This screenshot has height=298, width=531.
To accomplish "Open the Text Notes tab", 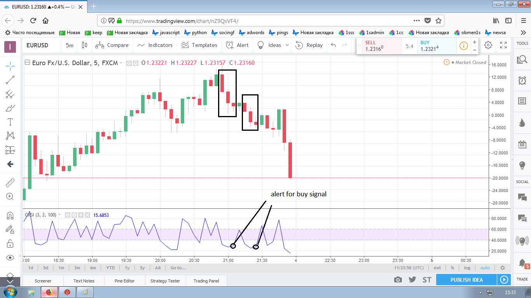I will click(84, 281).
